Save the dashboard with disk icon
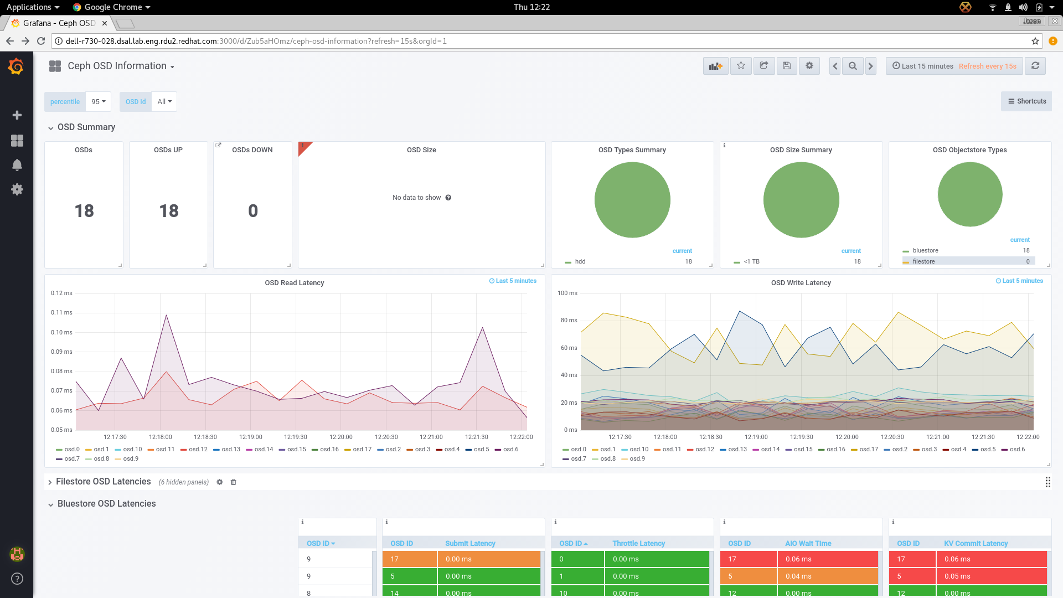 (x=787, y=66)
